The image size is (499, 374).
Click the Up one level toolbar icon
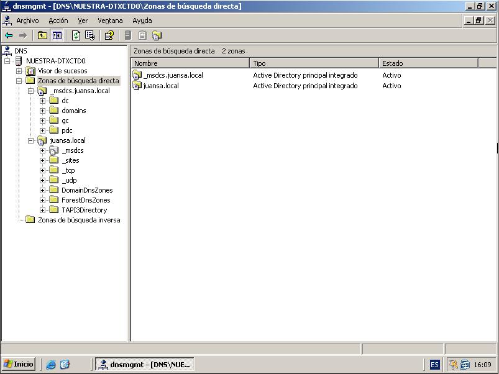[42, 35]
